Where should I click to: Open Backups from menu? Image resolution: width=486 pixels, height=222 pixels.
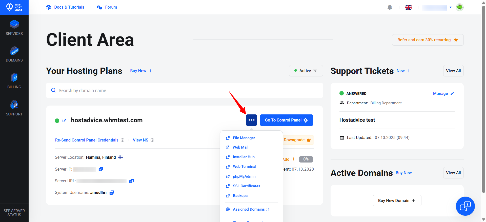237,196
